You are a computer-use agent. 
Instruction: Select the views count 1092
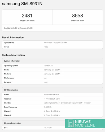(46, 47)
